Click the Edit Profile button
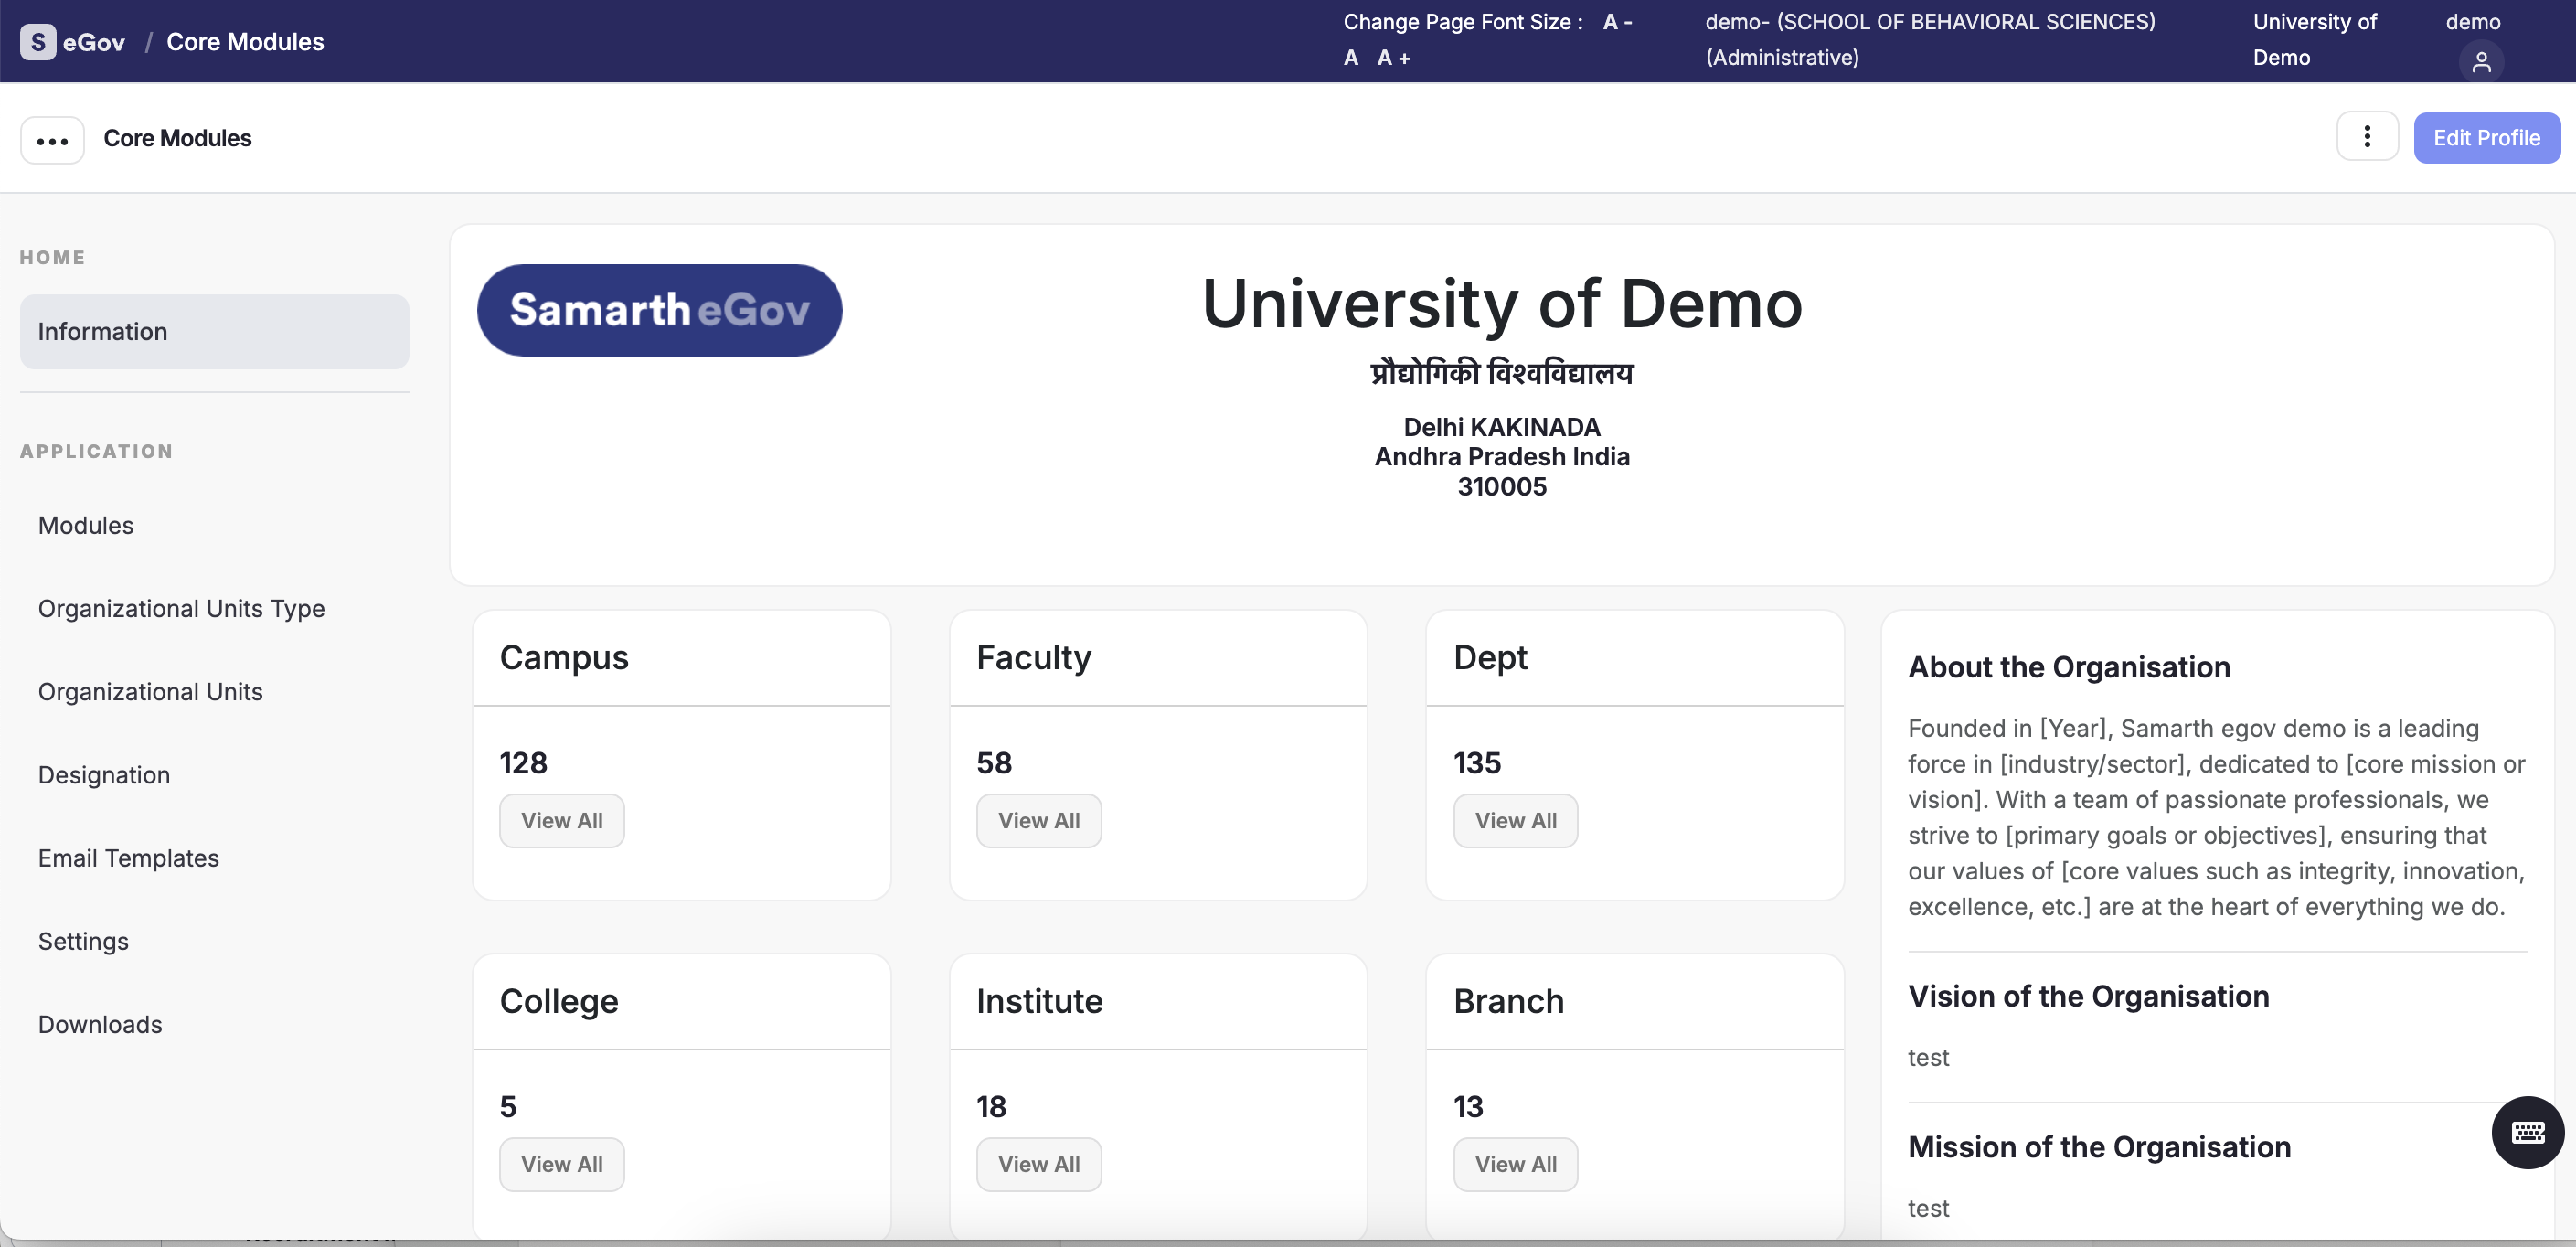2576x1247 pixels. [2487, 137]
